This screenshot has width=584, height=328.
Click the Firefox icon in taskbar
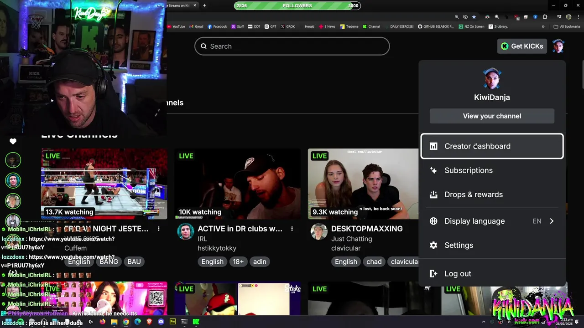pos(102,322)
